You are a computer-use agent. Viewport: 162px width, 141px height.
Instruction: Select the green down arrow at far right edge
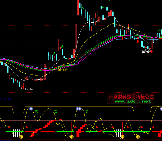tap(159, 31)
